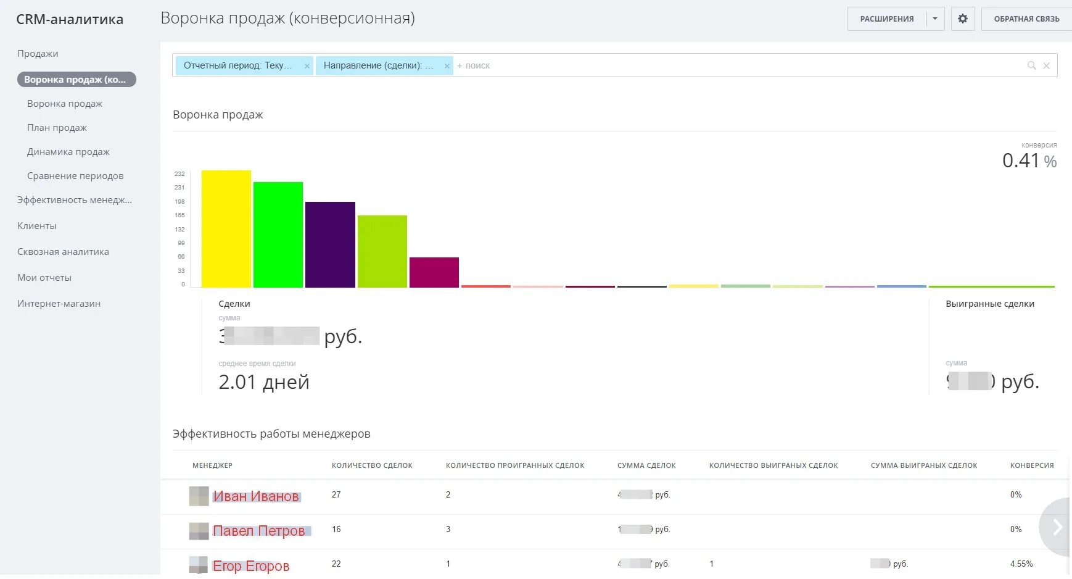Open the settings gear icon
Viewport: 1072px width, 579px height.
(x=962, y=19)
